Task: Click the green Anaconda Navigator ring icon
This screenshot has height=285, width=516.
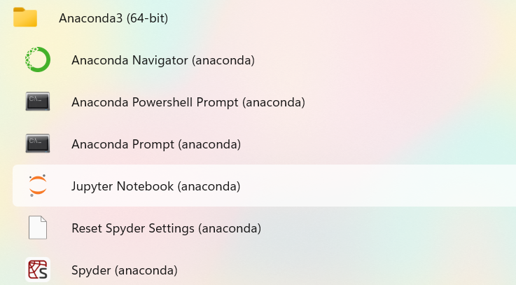Action: (38, 60)
